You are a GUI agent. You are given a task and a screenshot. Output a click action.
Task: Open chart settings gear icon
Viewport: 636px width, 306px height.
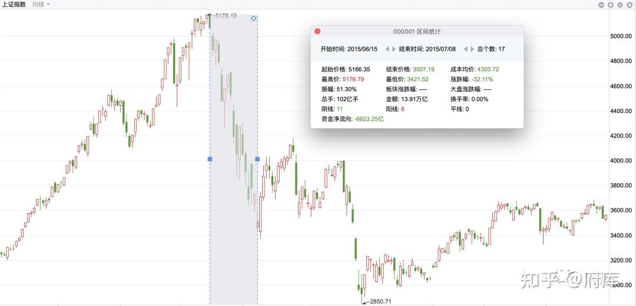(x=620, y=5)
